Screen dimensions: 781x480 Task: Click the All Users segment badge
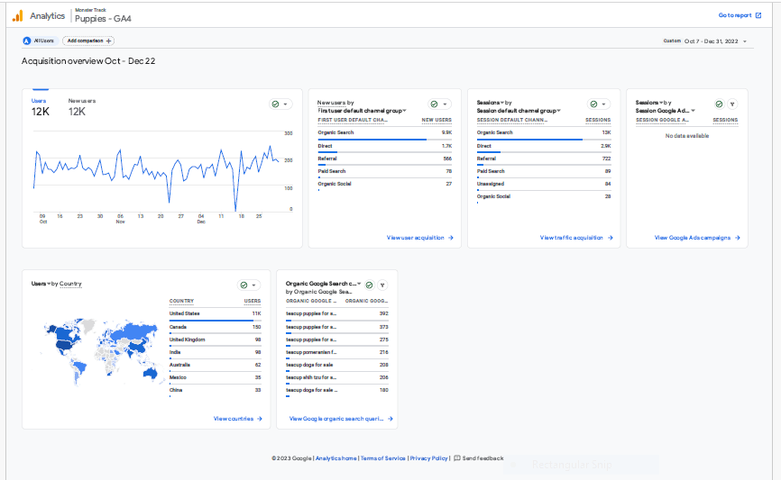point(40,41)
